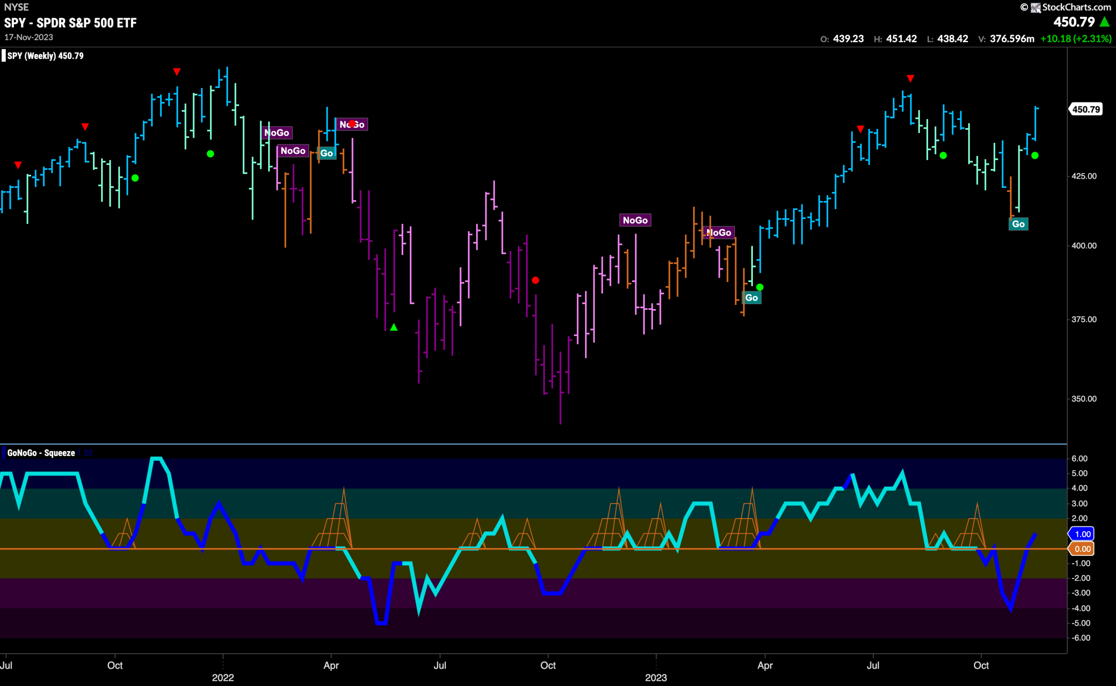Viewport: 1116px width, 686px height.
Task: Click the green up-triangle near May 2022 low
Action: click(394, 327)
